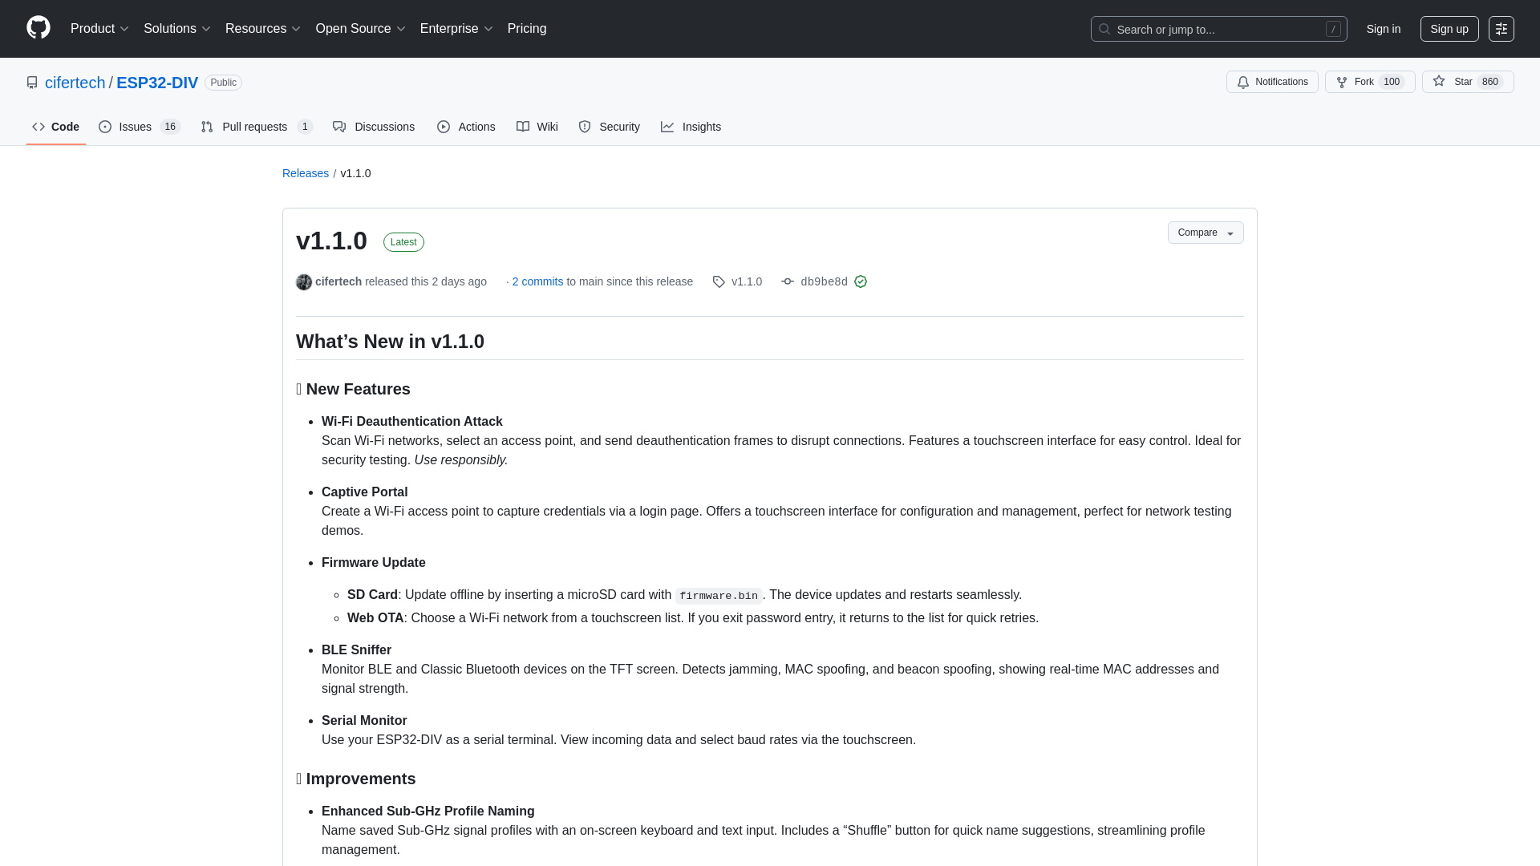Click the v1.1.0 release title heading
Screen dimensions: 1540x866
point(331,241)
